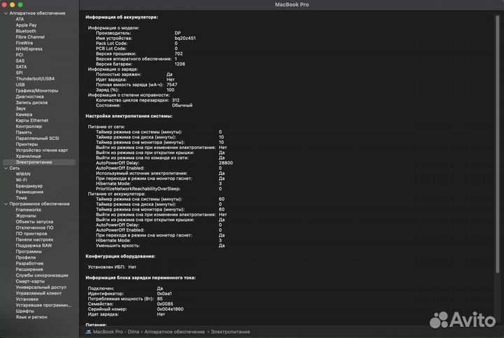Select PCI in the sidebar

[20, 55]
